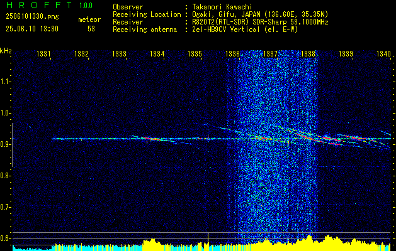Click the antenna value 2el-HB9CV Vertical

point(226,29)
